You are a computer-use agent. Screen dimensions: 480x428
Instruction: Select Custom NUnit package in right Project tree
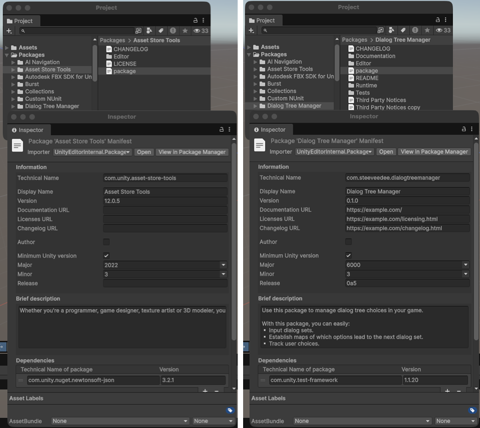286,98
